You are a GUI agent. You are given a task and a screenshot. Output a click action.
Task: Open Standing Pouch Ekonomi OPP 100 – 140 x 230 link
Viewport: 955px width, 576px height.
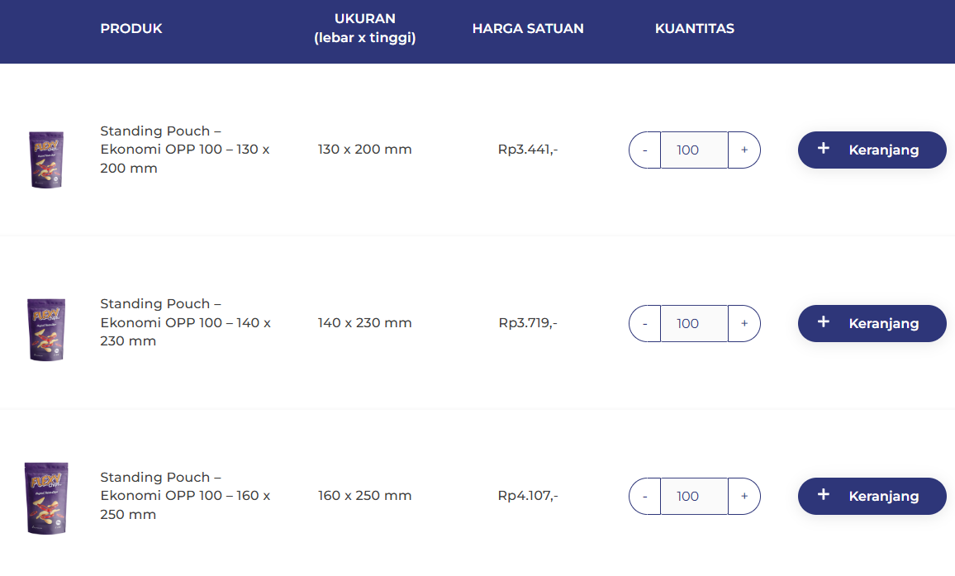tap(184, 322)
